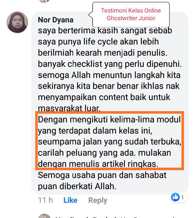
Task: Click the 'banyak checklist yang perlu dipenuhi' line
Action: coord(110,64)
